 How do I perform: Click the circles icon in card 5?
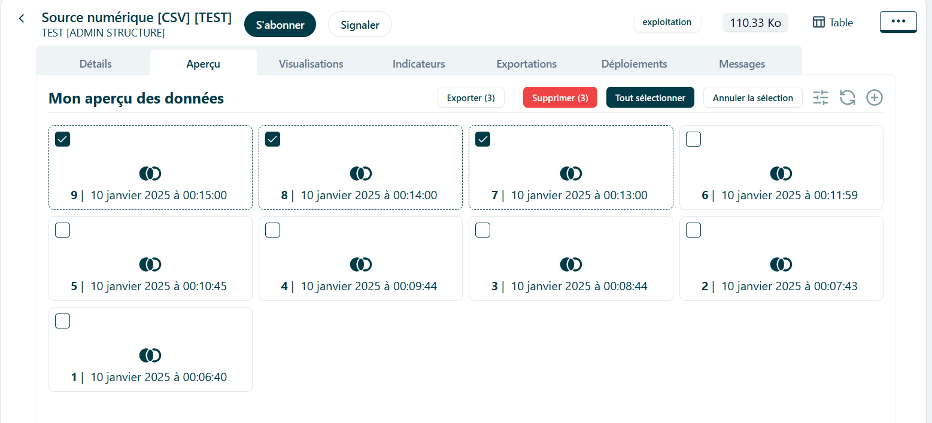(x=150, y=264)
